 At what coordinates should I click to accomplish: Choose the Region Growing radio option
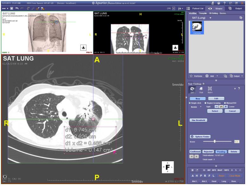coord(205,103)
